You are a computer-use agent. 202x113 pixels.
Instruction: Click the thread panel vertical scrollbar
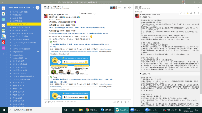coord(201,74)
